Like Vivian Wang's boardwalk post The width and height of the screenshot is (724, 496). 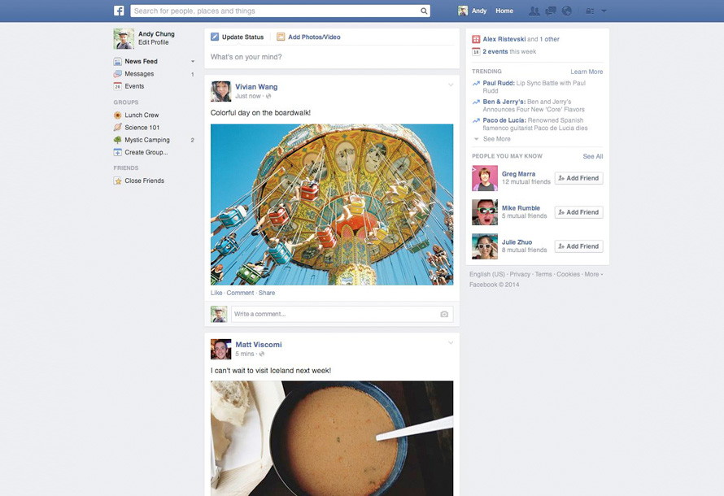[x=216, y=293]
